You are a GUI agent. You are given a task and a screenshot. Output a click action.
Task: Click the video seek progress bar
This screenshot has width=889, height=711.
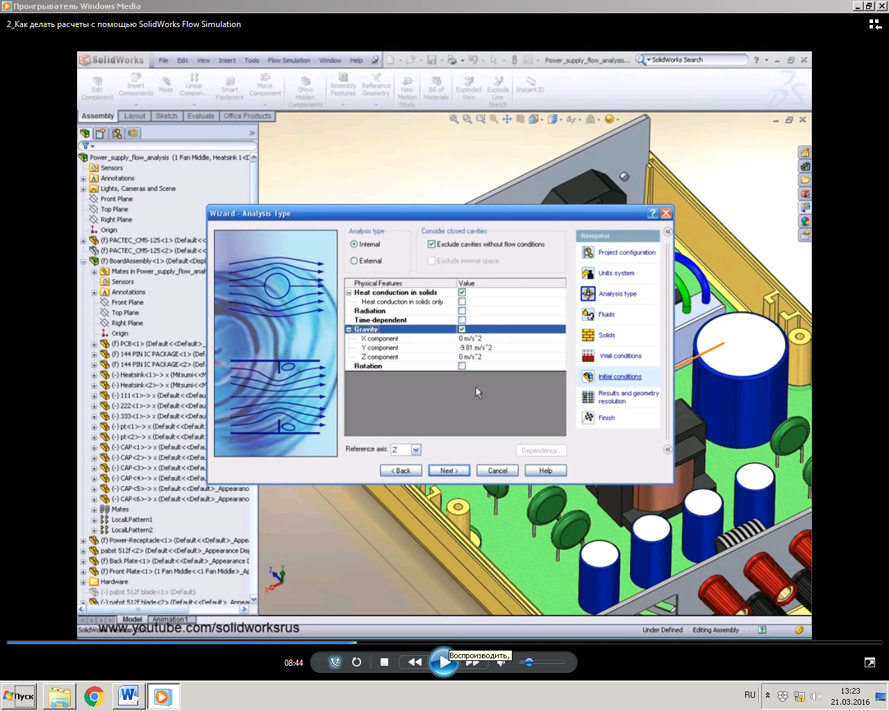click(444, 642)
